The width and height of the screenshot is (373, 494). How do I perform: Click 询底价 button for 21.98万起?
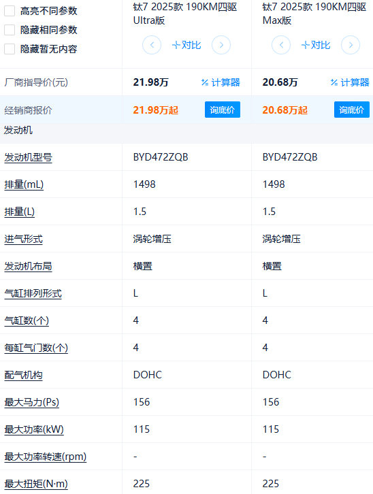coord(223,110)
